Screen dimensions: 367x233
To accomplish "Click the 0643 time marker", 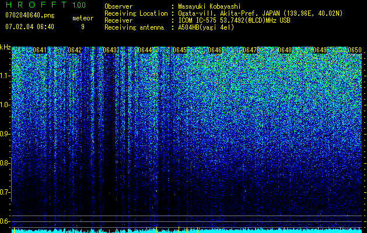I will 110,50.
